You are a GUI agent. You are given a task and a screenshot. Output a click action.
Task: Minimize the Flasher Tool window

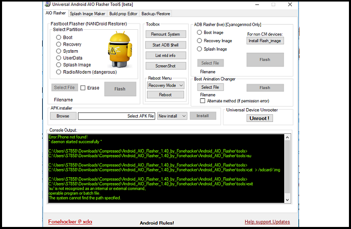[x=257, y=5]
